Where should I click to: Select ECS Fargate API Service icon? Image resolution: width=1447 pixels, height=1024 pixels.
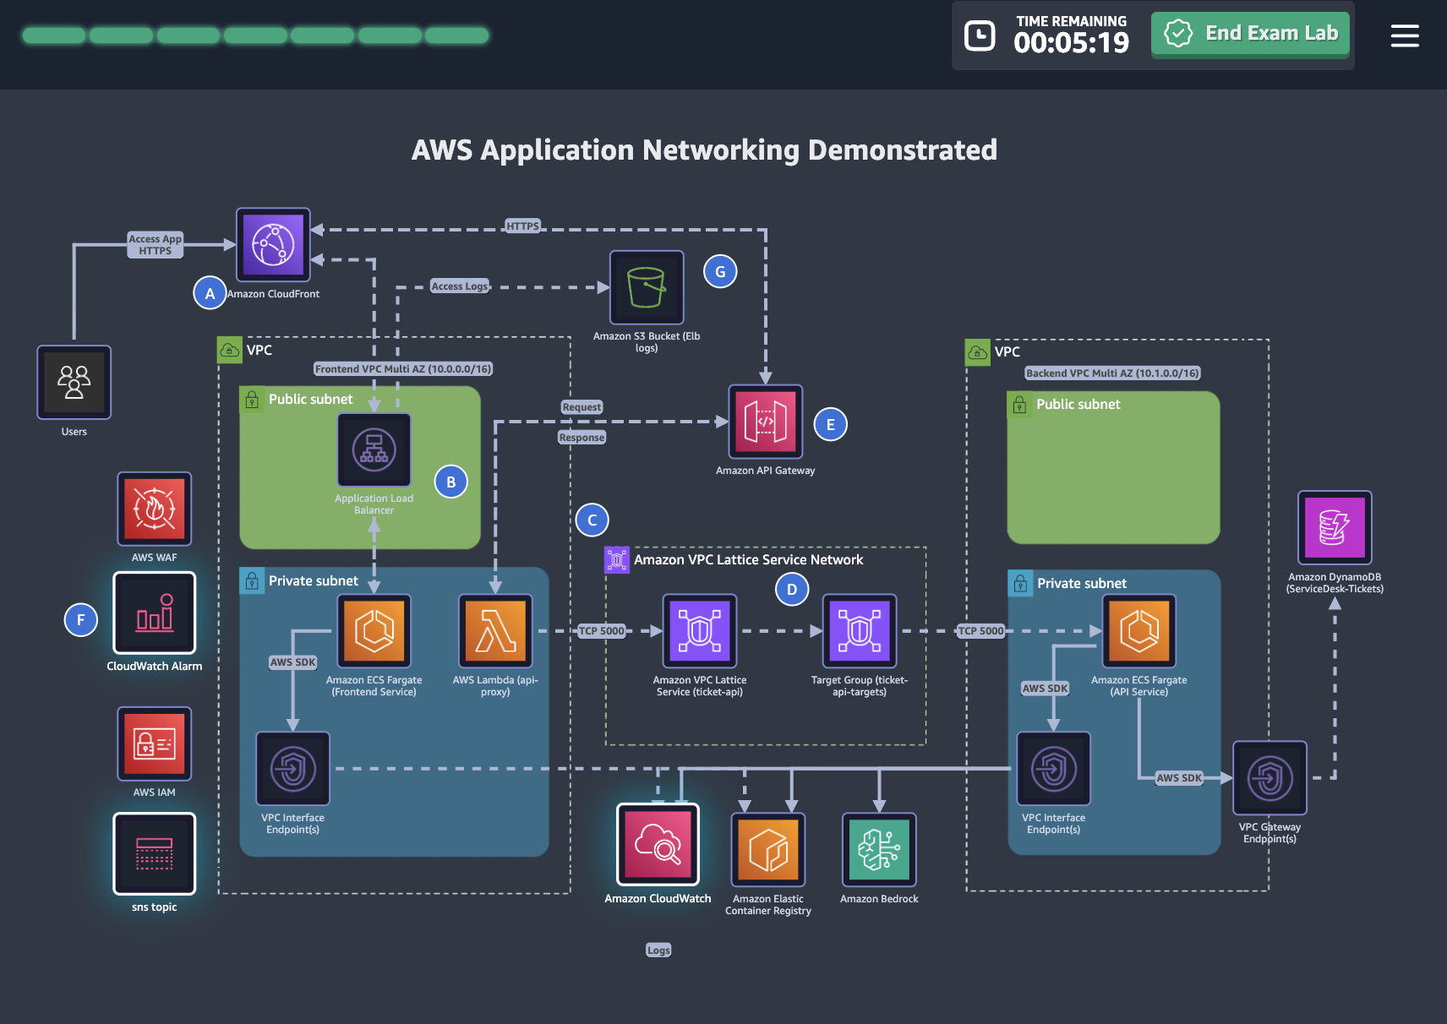[1139, 631]
